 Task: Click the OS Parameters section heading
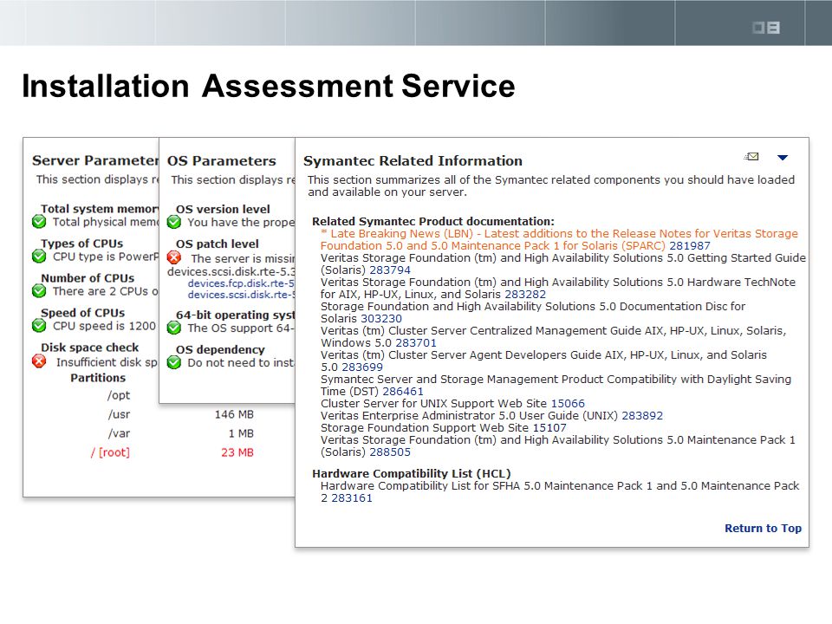pos(222,161)
